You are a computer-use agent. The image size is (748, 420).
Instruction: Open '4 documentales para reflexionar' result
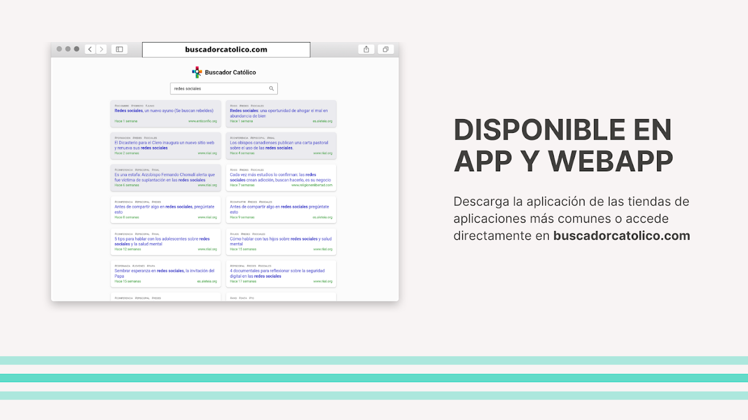click(277, 274)
